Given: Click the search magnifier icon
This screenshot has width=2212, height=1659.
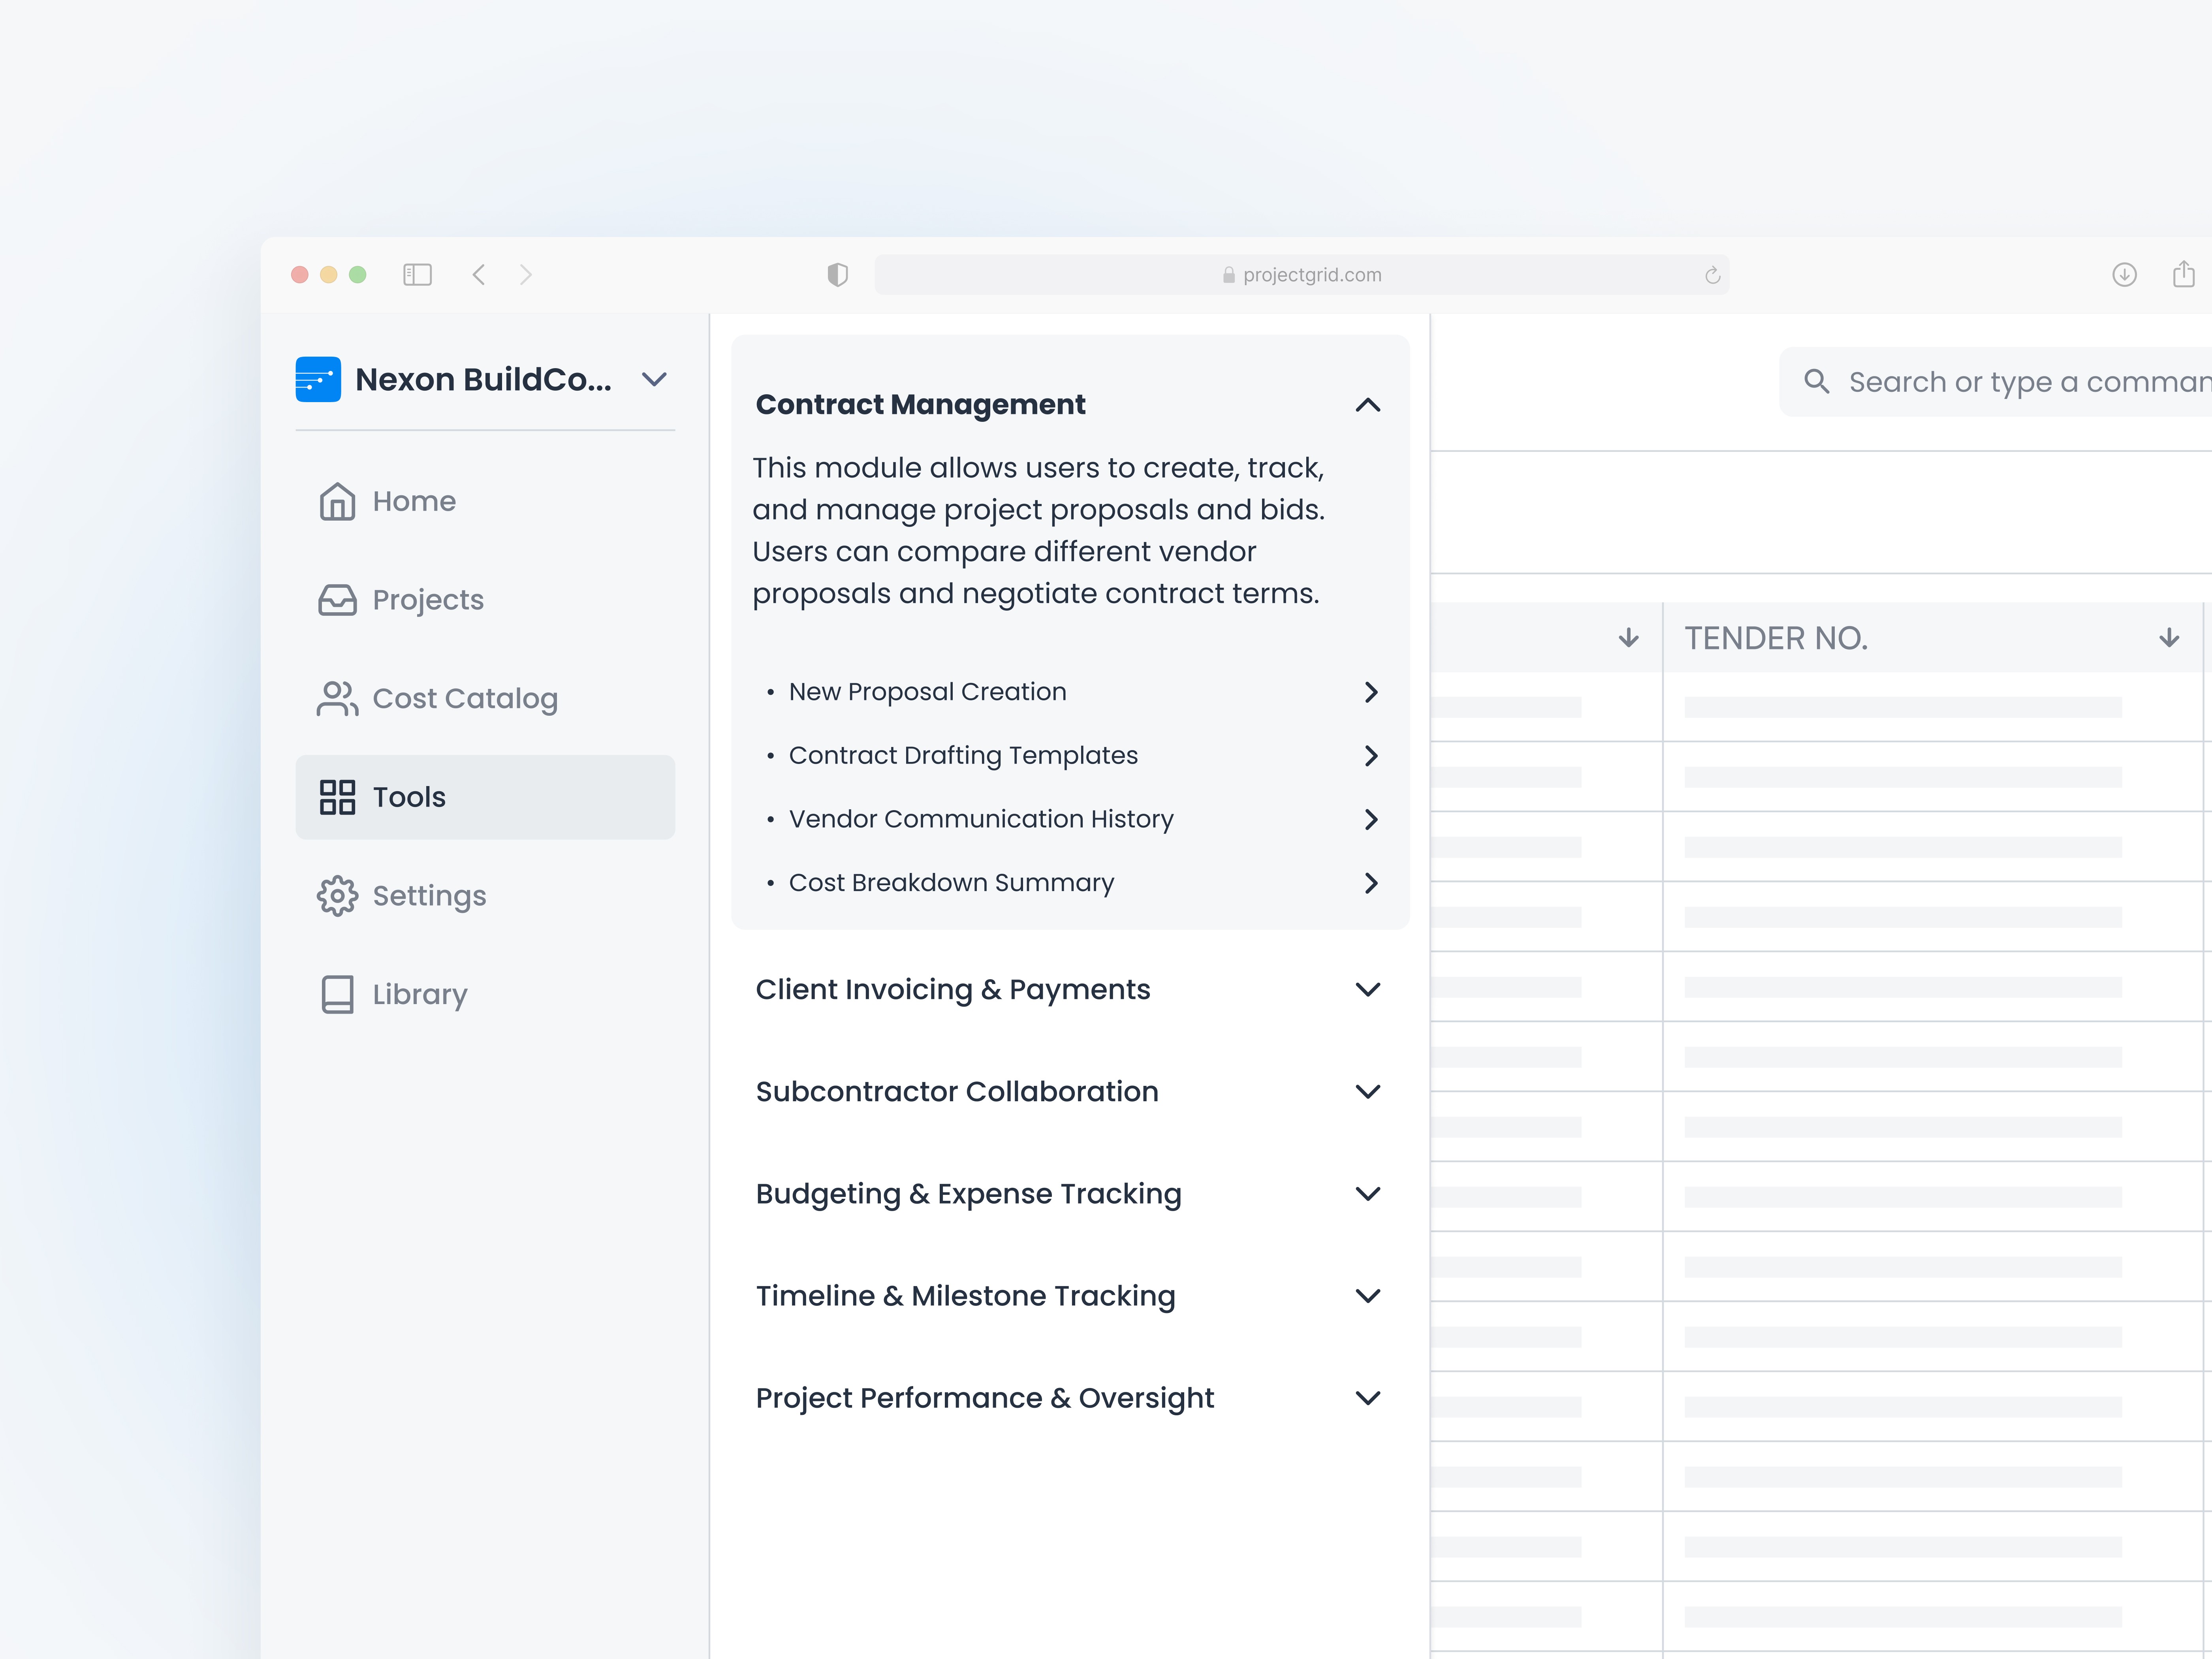Looking at the screenshot, I should [x=1816, y=381].
